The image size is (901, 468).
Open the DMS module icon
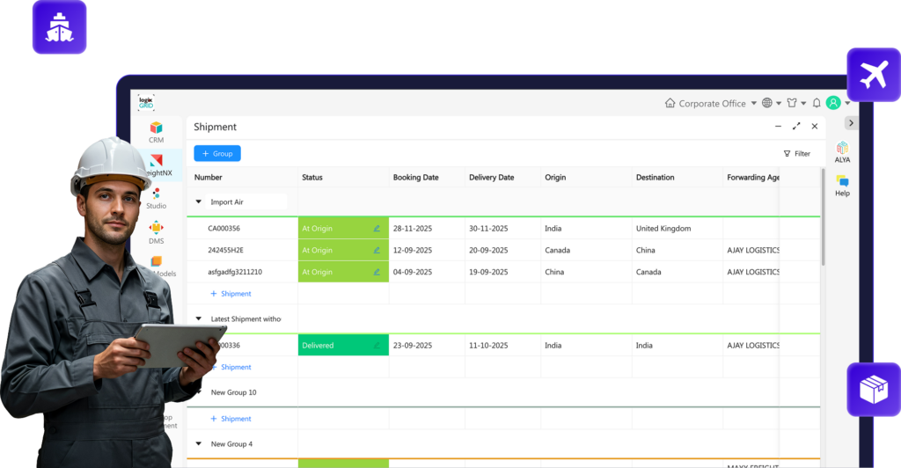point(156,230)
